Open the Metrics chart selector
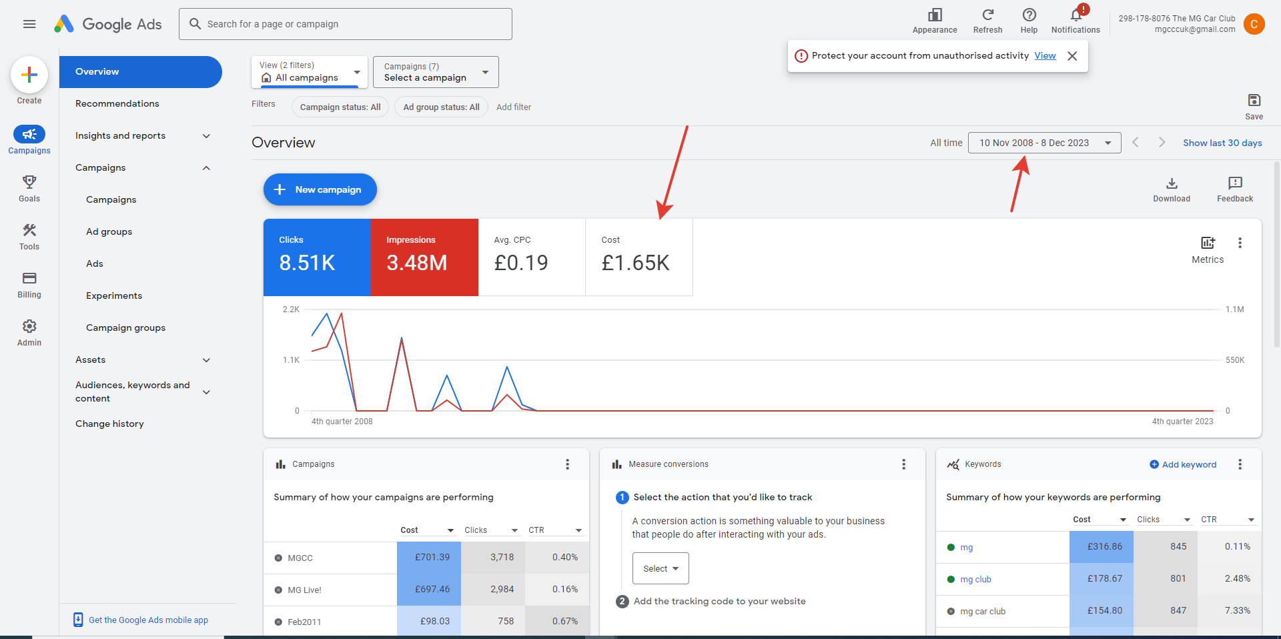The height and width of the screenshot is (639, 1281). pos(1208,249)
